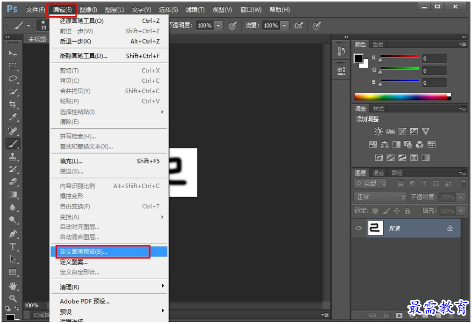Click the foreground color swatch in Color panel
This screenshot has height=324, width=472.
tap(358, 58)
